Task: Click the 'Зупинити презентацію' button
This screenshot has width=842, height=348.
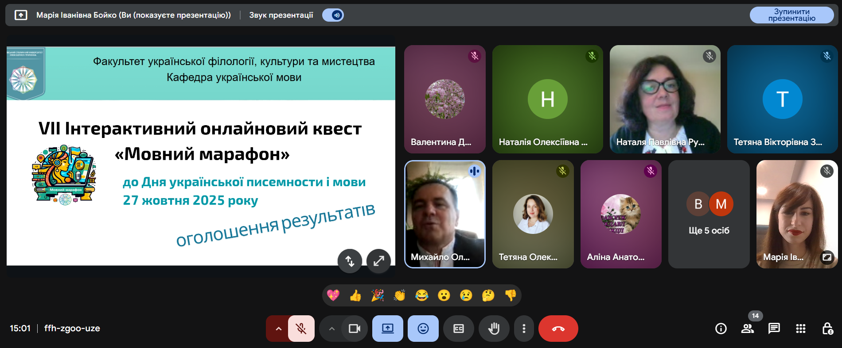Action: click(x=791, y=15)
